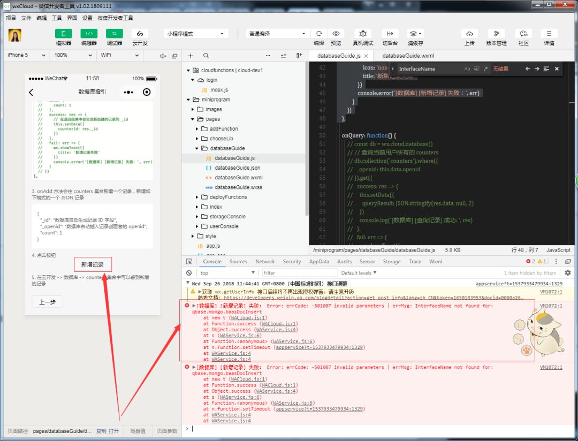Open the console context 'top' dropdown
This screenshot has width=578, height=441.
[x=227, y=273]
